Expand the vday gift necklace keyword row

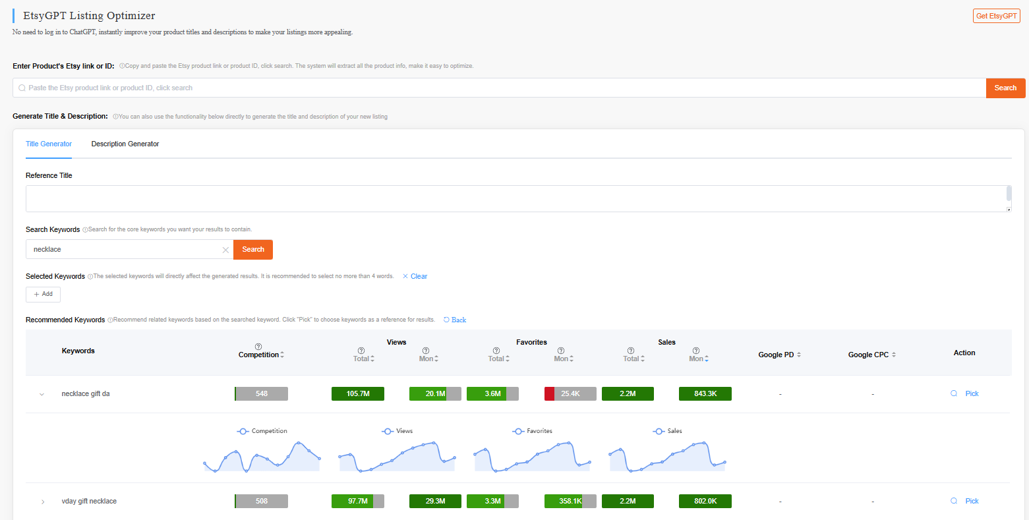(42, 501)
